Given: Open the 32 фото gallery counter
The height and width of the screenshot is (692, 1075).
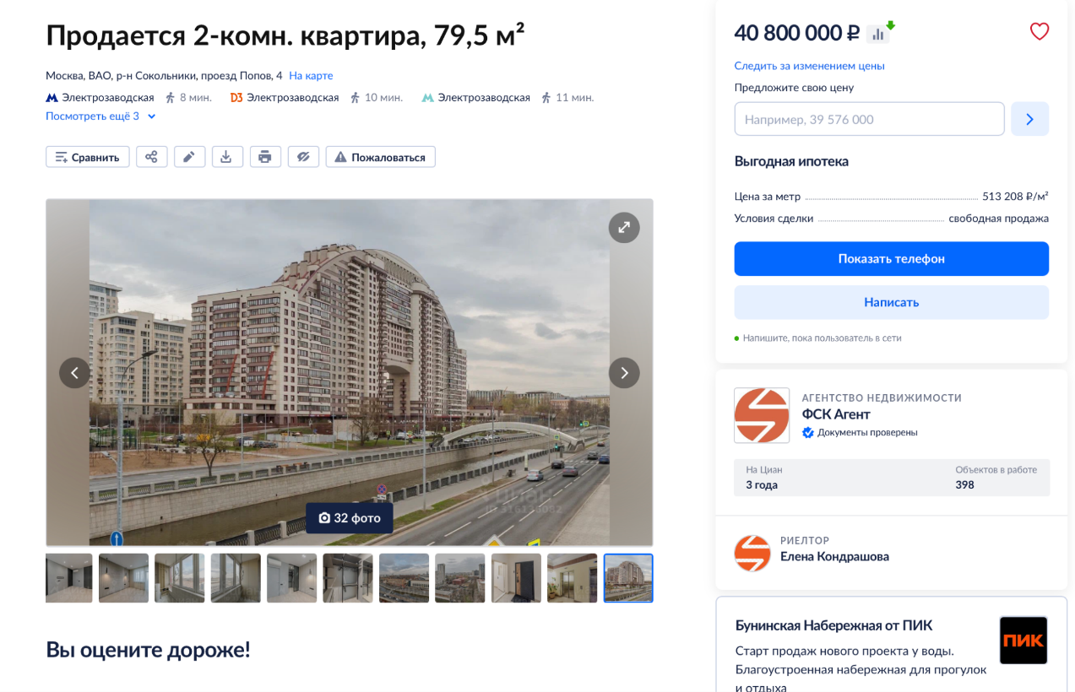Looking at the screenshot, I should 349,517.
